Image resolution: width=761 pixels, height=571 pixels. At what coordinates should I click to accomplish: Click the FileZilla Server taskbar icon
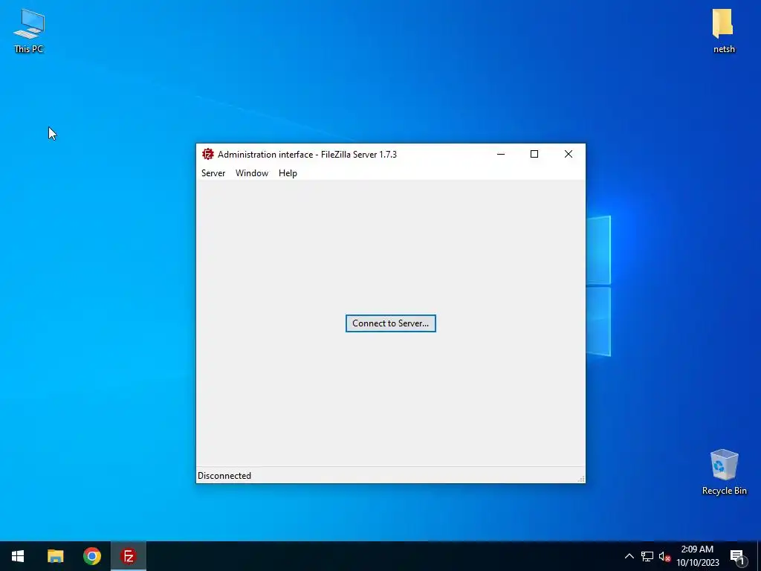pyautogui.click(x=129, y=556)
